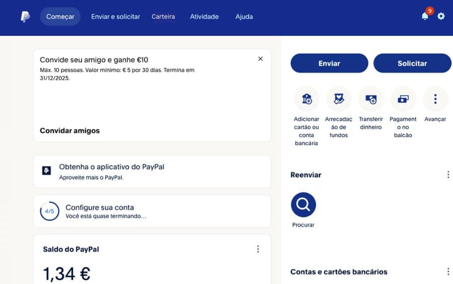This screenshot has width=453, height=284.
Task: Go to the Começar tab
Action: 60,17
